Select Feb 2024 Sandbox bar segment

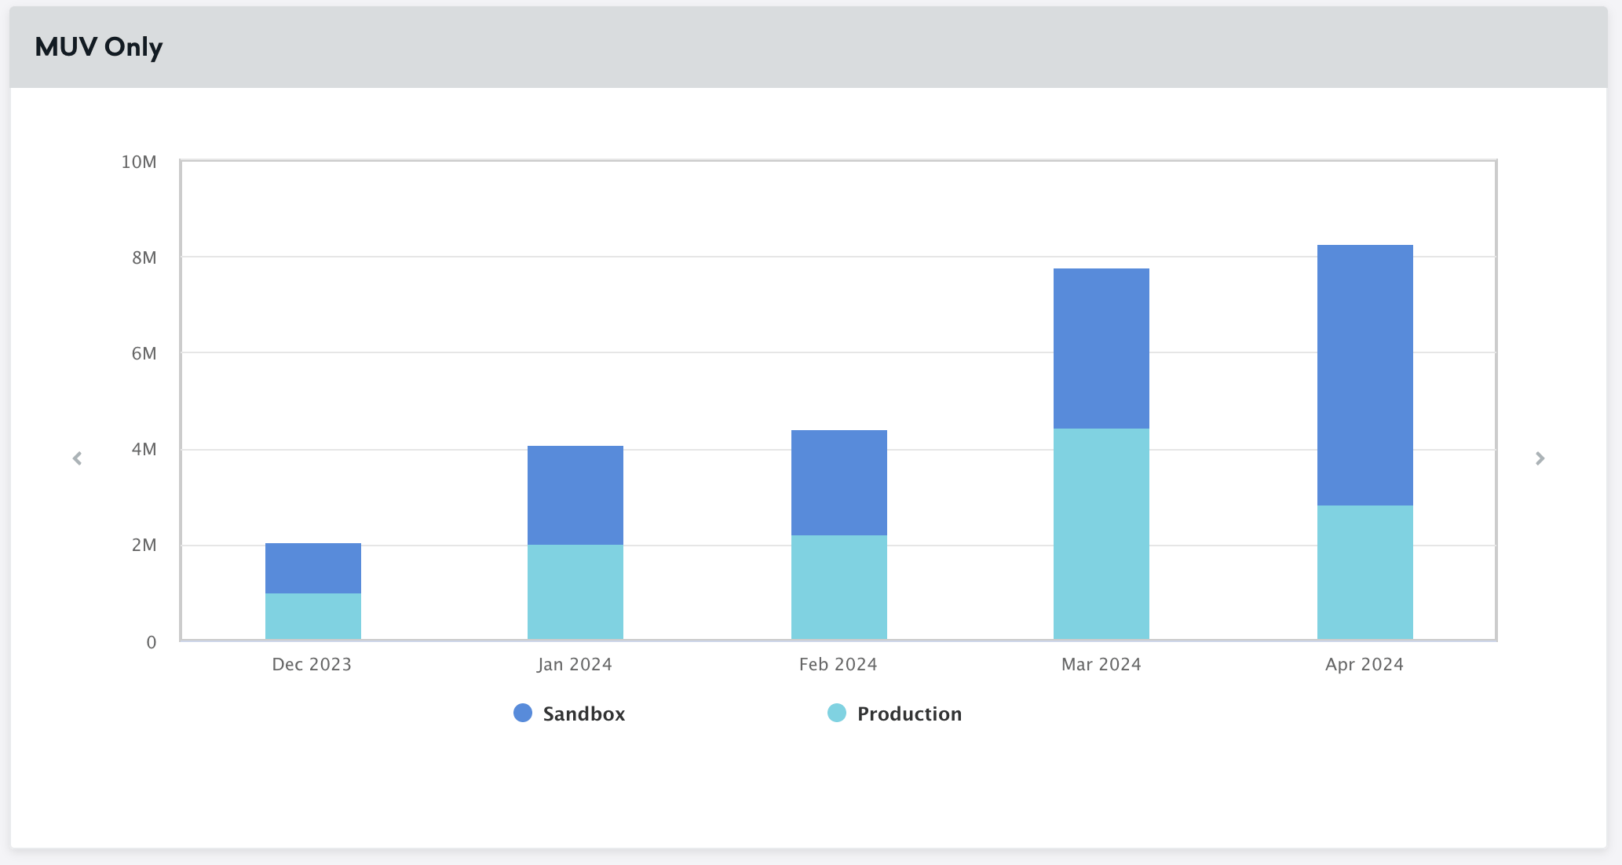coord(839,483)
